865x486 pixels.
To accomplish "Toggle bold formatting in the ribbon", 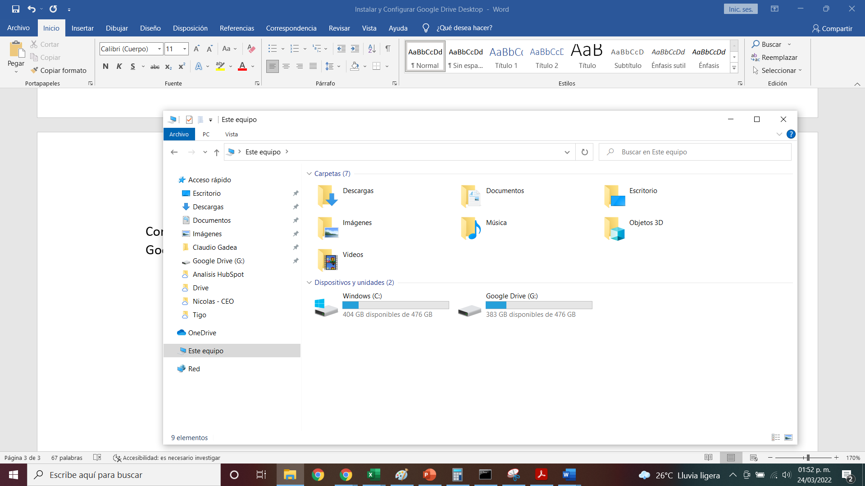I will (105, 66).
